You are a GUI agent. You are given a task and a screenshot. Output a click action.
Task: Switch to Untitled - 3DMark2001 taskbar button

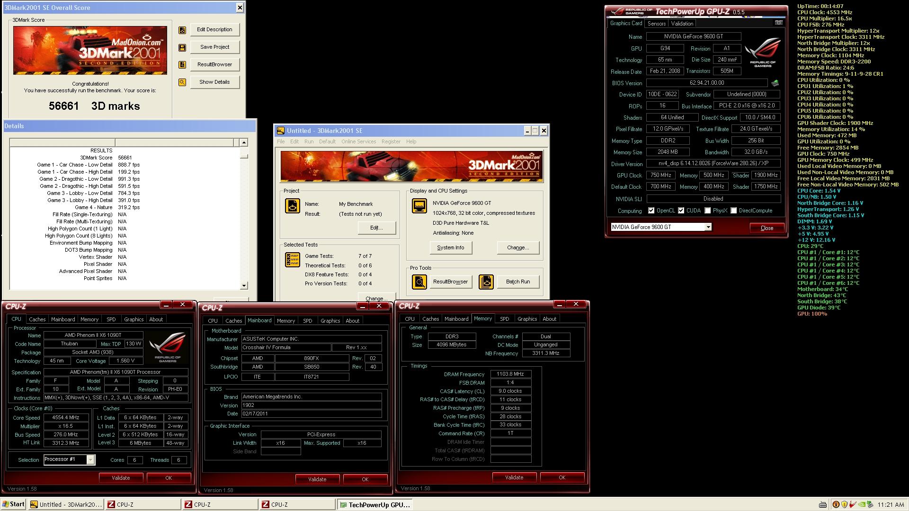66,504
